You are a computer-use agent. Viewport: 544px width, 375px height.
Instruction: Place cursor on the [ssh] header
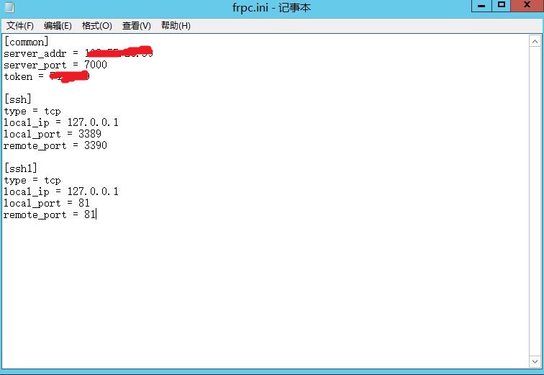click(x=17, y=99)
